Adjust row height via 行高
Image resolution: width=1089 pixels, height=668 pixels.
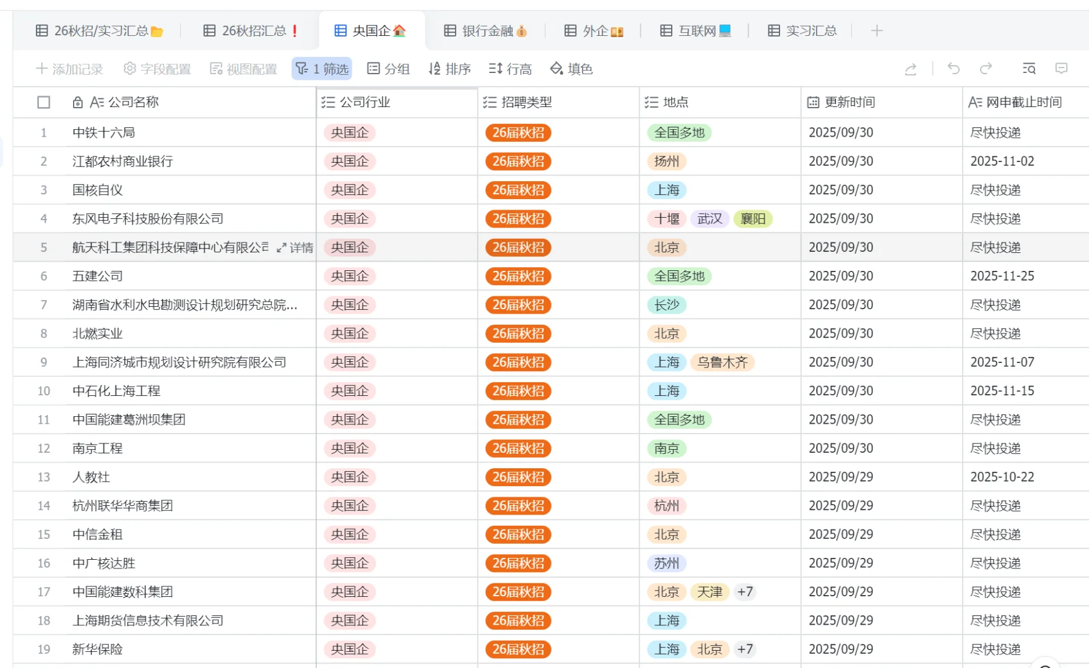tap(510, 69)
